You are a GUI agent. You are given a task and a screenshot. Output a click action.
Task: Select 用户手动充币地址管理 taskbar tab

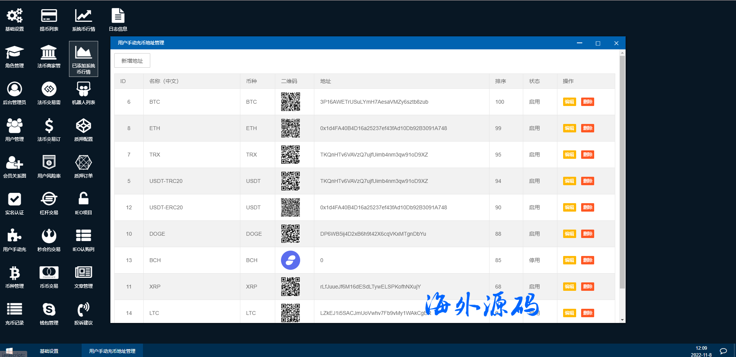[x=112, y=351]
